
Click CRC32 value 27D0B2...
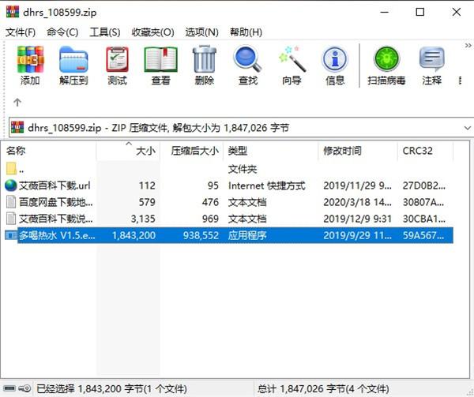[x=423, y=185]
